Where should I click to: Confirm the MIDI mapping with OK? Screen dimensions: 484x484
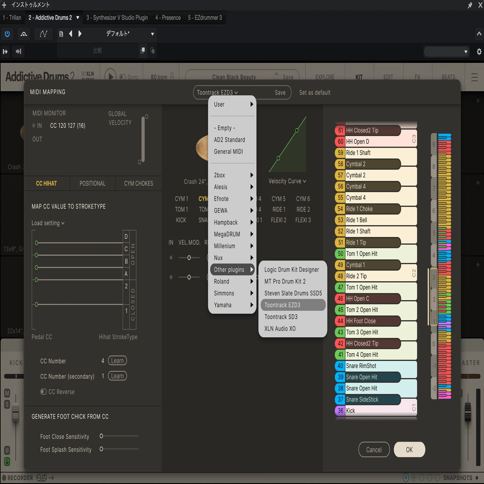tap(409, 449)
